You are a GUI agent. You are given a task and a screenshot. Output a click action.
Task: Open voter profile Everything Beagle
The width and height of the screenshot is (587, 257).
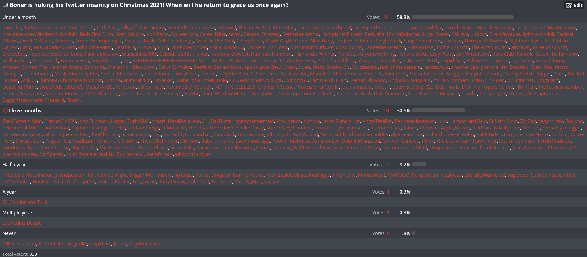click(x=22, y=223)
